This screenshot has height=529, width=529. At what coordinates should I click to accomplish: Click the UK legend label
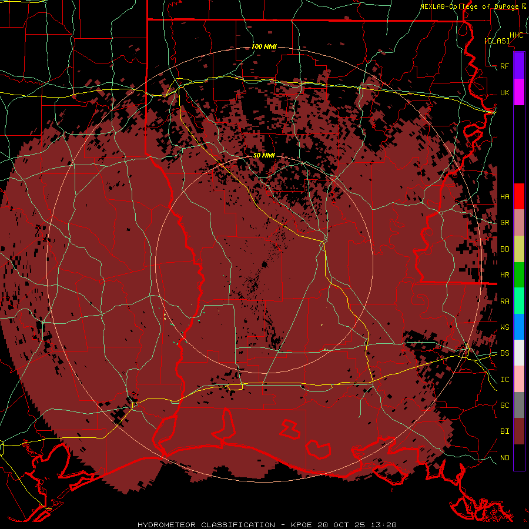504,92
